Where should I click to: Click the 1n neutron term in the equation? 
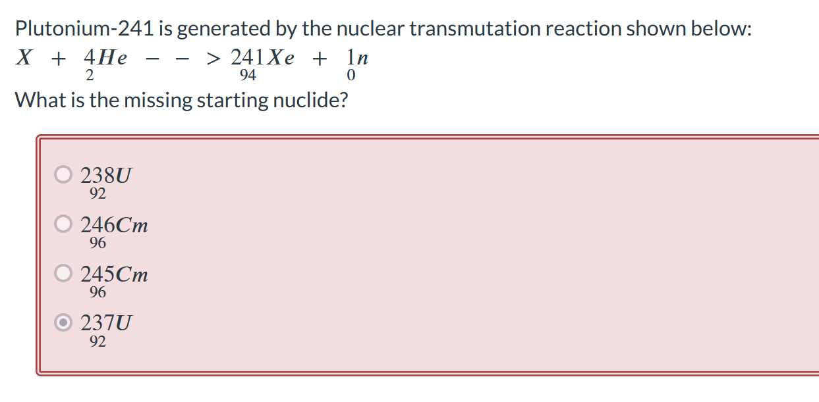pos(356,59)
